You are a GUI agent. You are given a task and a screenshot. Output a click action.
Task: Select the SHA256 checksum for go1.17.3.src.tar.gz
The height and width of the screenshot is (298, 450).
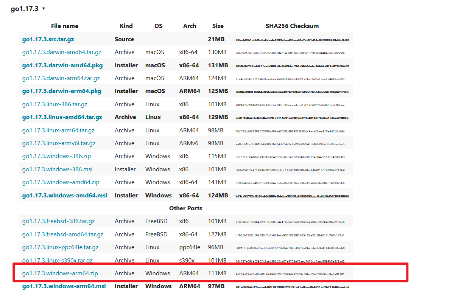pyautogui.click(x=293, y=40)
